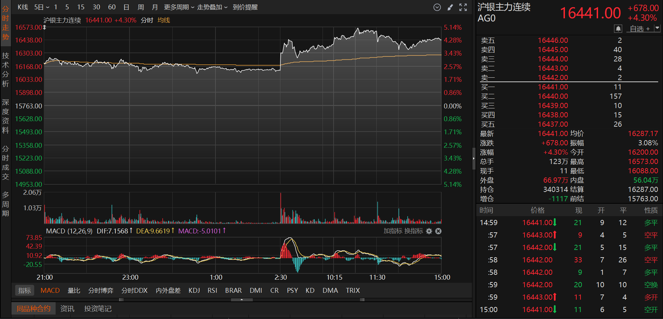Open 多周期 sidebar tab
Image resolution: width=663 pixels, height=319 pixels.
coord(6,204)
